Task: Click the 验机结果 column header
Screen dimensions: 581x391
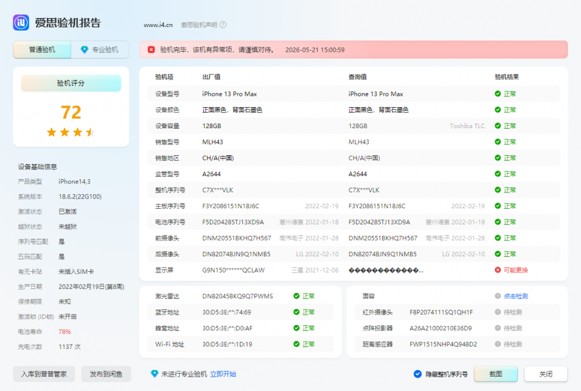Action: pos(506,77)
